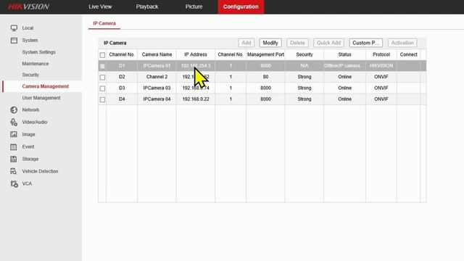This screenshot has height=261, width=464.
Task: Select the Configuration tab
Action: (x=241, y=7)
